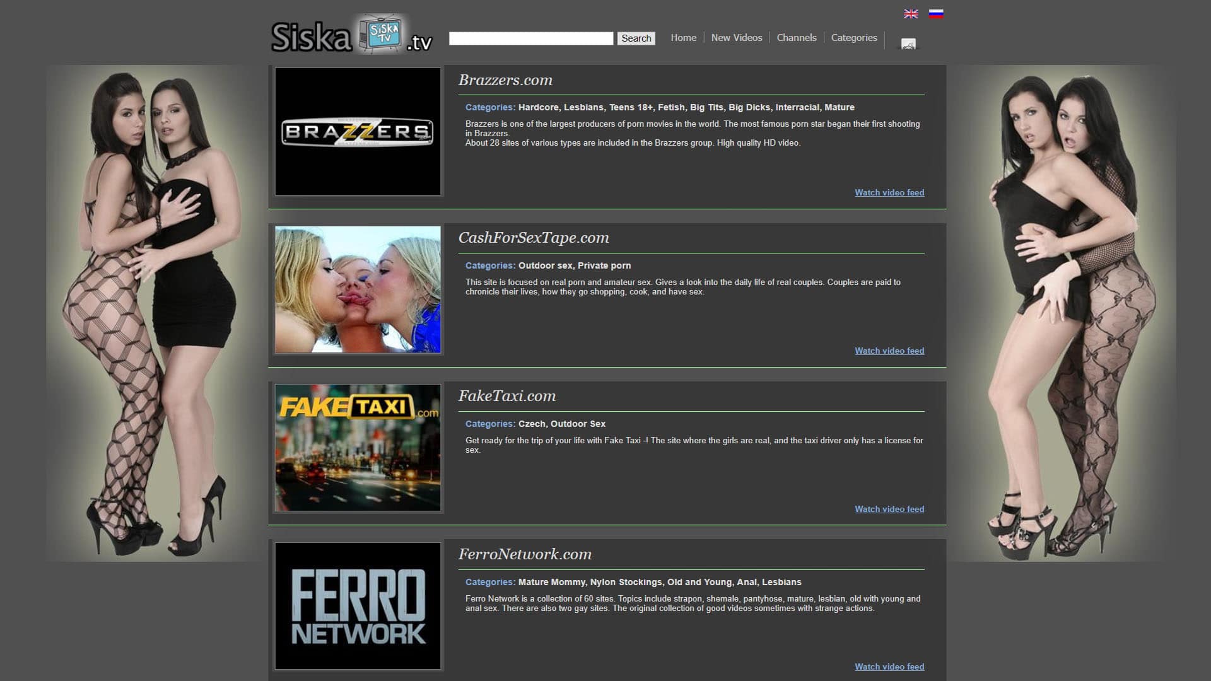
Task: Open the CashForSexTape.com channel title
Action: tap(534, 238)
